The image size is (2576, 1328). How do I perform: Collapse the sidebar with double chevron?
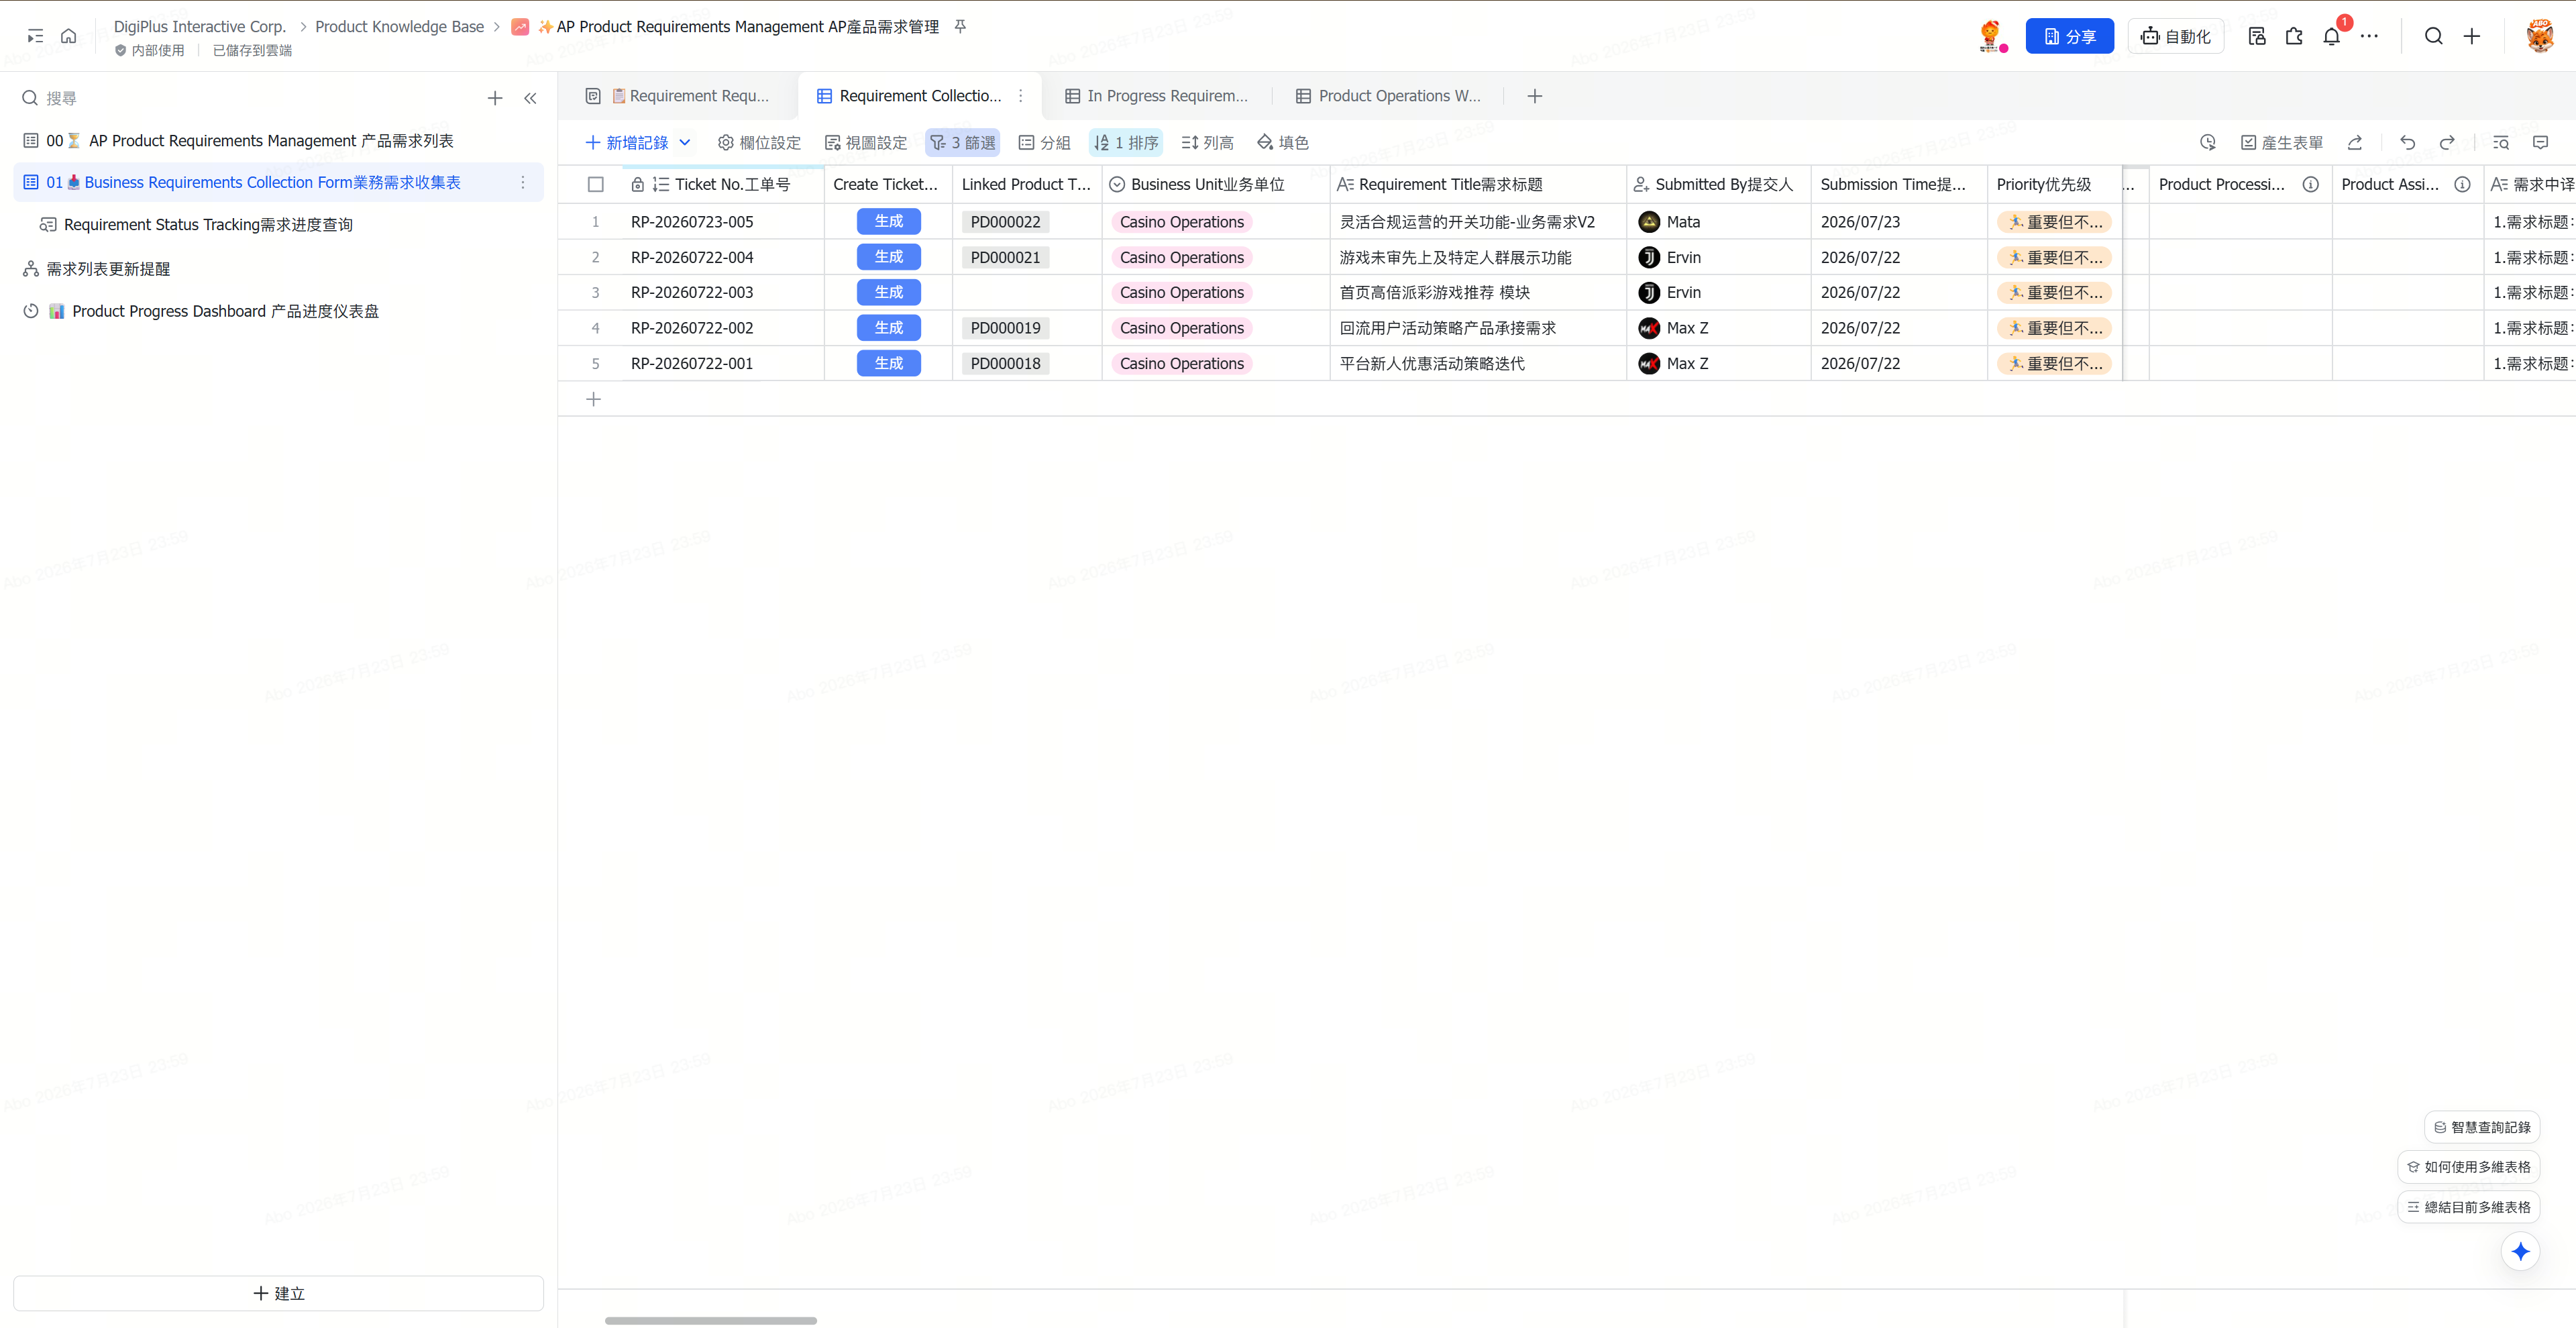530,98
